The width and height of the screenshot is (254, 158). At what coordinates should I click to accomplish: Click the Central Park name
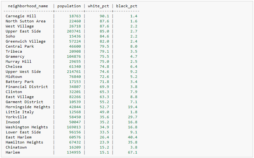coord(20,46)
